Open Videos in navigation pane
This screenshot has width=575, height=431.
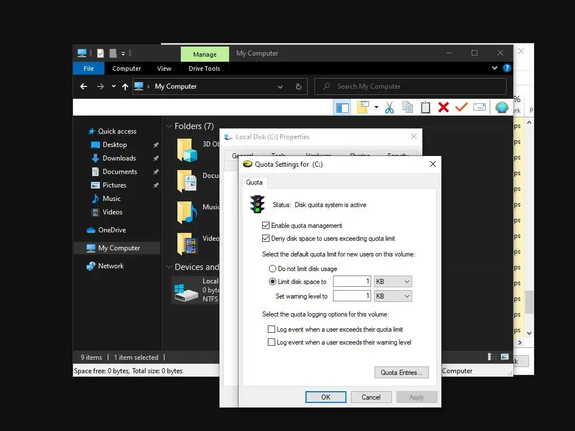coord(112,212)
